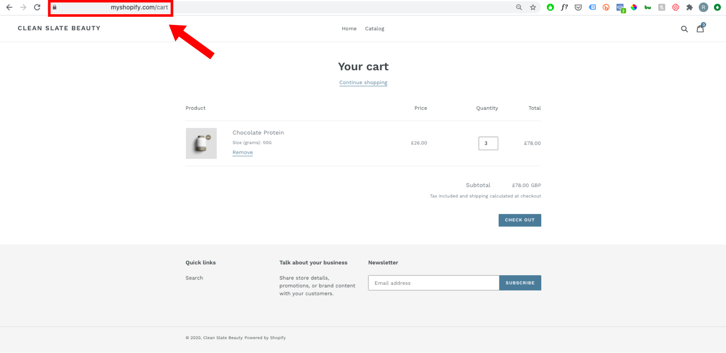Click the Email address newsletter field

(434, 283)
